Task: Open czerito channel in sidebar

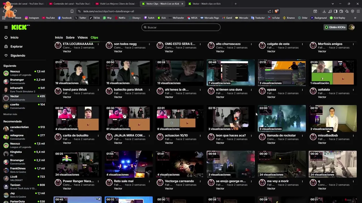Action: [x=24, y=106]
